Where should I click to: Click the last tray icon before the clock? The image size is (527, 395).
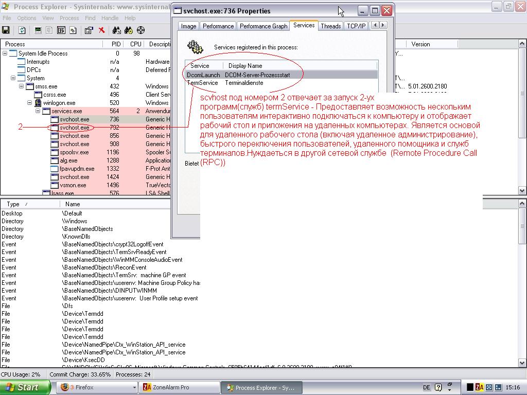click(x=498, y=387)
